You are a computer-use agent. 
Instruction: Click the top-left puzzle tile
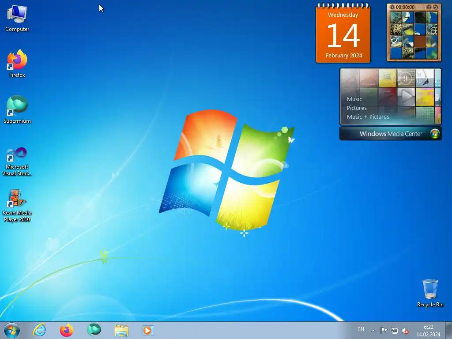396,17
